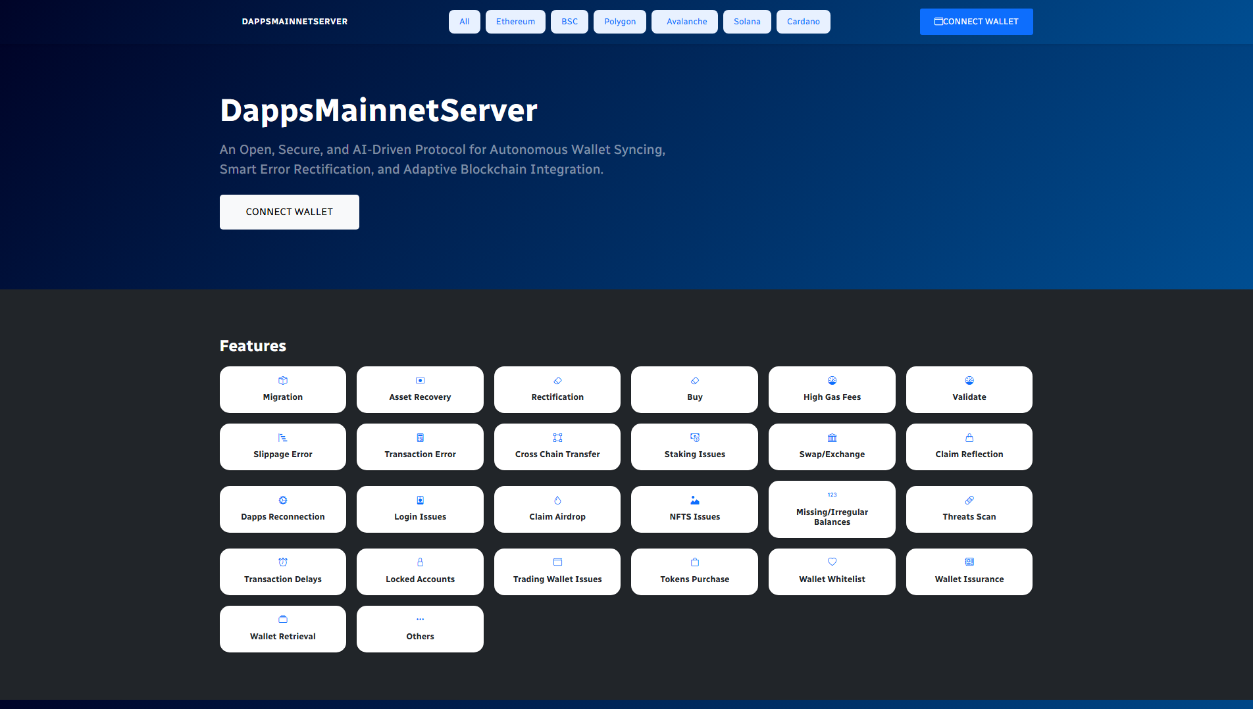The width and height of the screenshot is (1253, 709).
Task: Click the Staking Issues icon
Action: click(695, 437)
